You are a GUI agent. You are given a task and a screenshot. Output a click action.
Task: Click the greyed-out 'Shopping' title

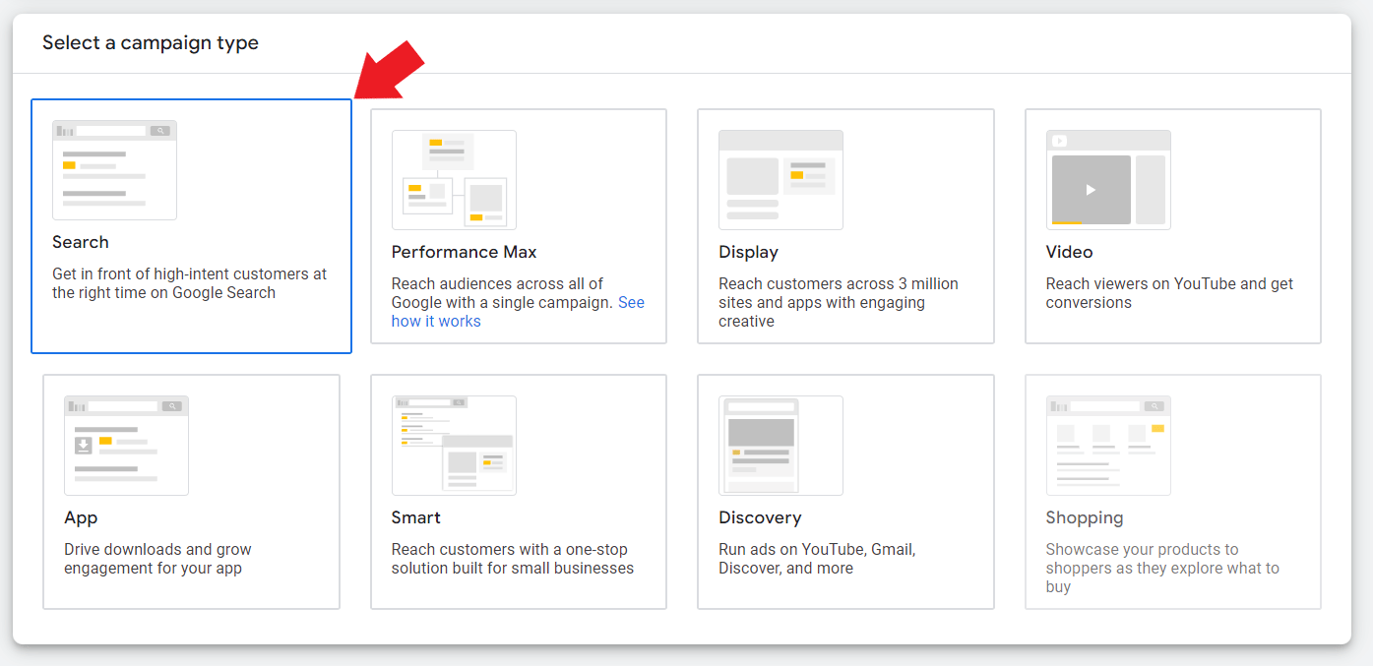[x=1084, y=517]
